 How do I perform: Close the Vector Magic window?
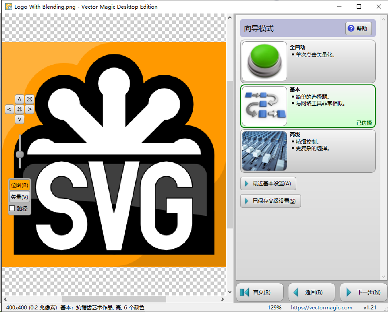coord(378,7)
